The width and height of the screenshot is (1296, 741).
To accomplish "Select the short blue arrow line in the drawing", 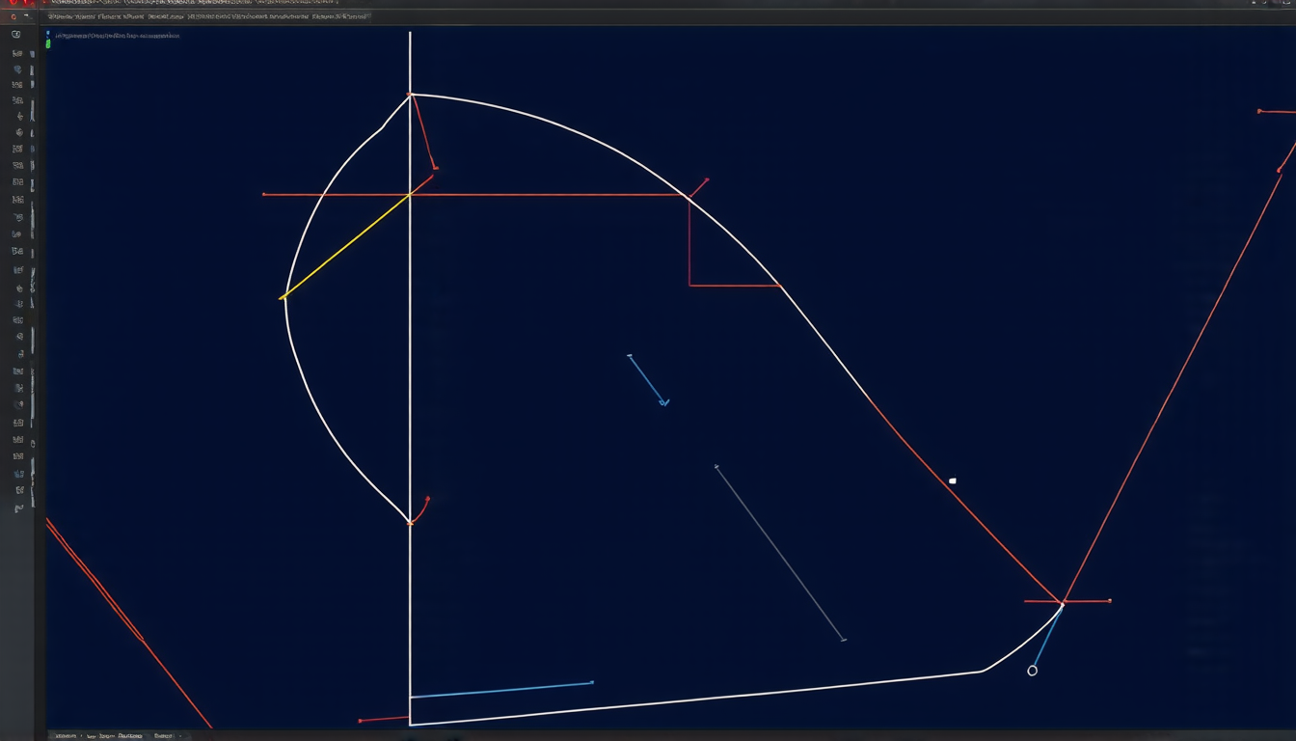I will coord(647,379).
